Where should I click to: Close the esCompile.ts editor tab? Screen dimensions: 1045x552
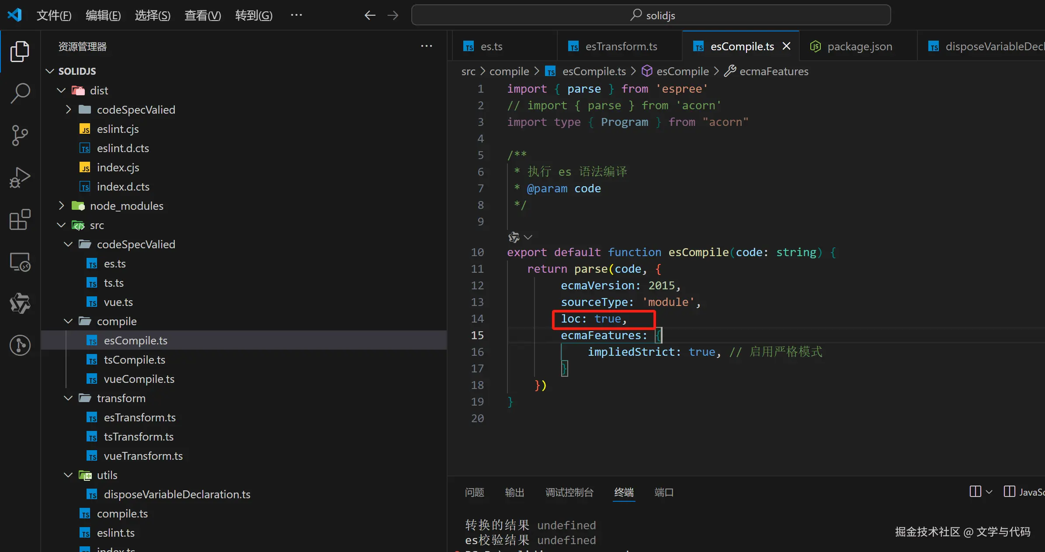786,46
